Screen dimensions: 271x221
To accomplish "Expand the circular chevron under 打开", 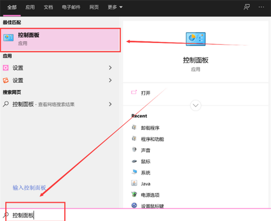I will (196, 105).
